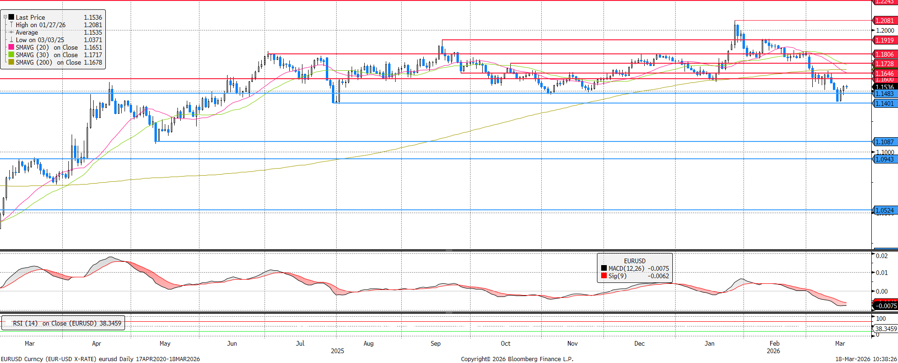Select the 1.1087 blue support level tag
This screenshot has height=363, width=898.
(x=884, y=142)
